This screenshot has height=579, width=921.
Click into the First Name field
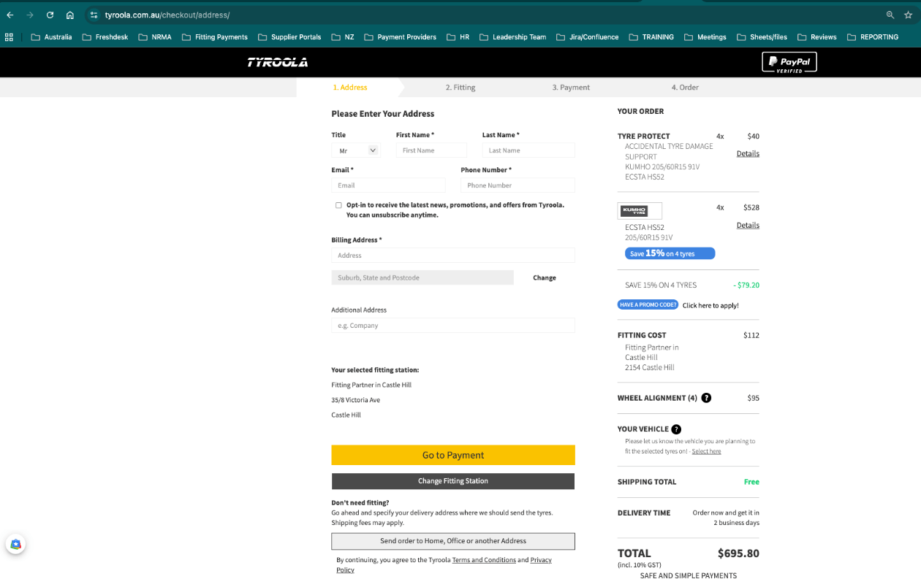431,150
